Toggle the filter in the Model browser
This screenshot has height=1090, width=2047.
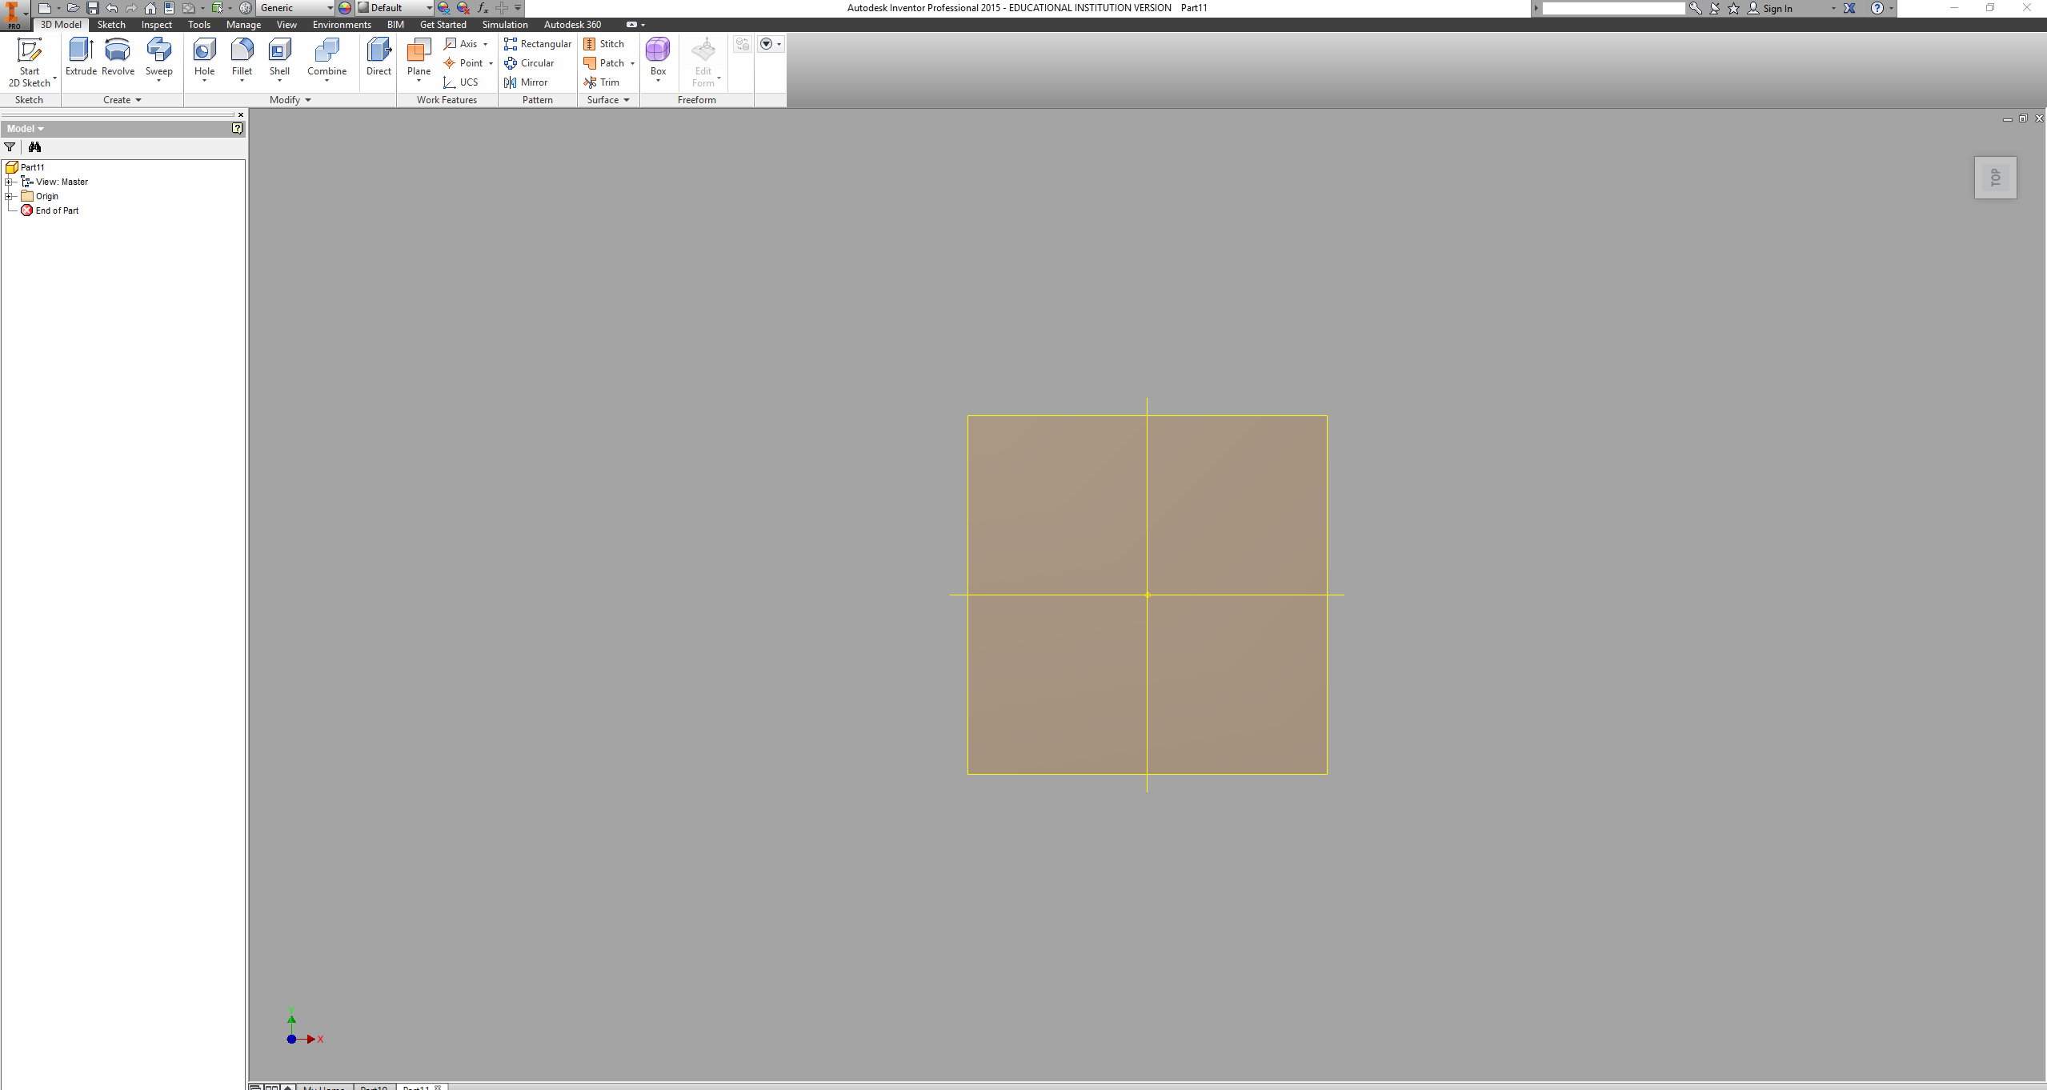coord(10,147)
